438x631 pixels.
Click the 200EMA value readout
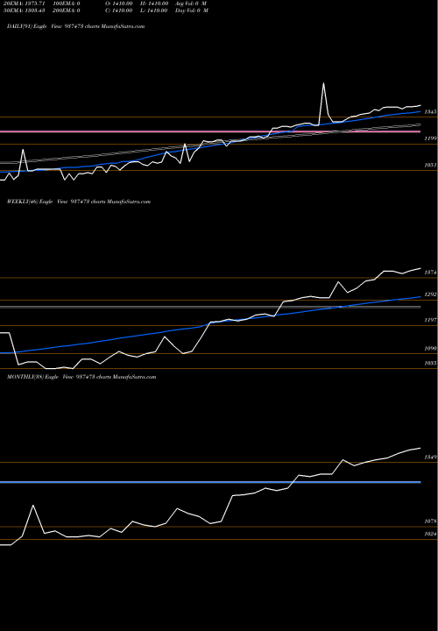(66, 11)
